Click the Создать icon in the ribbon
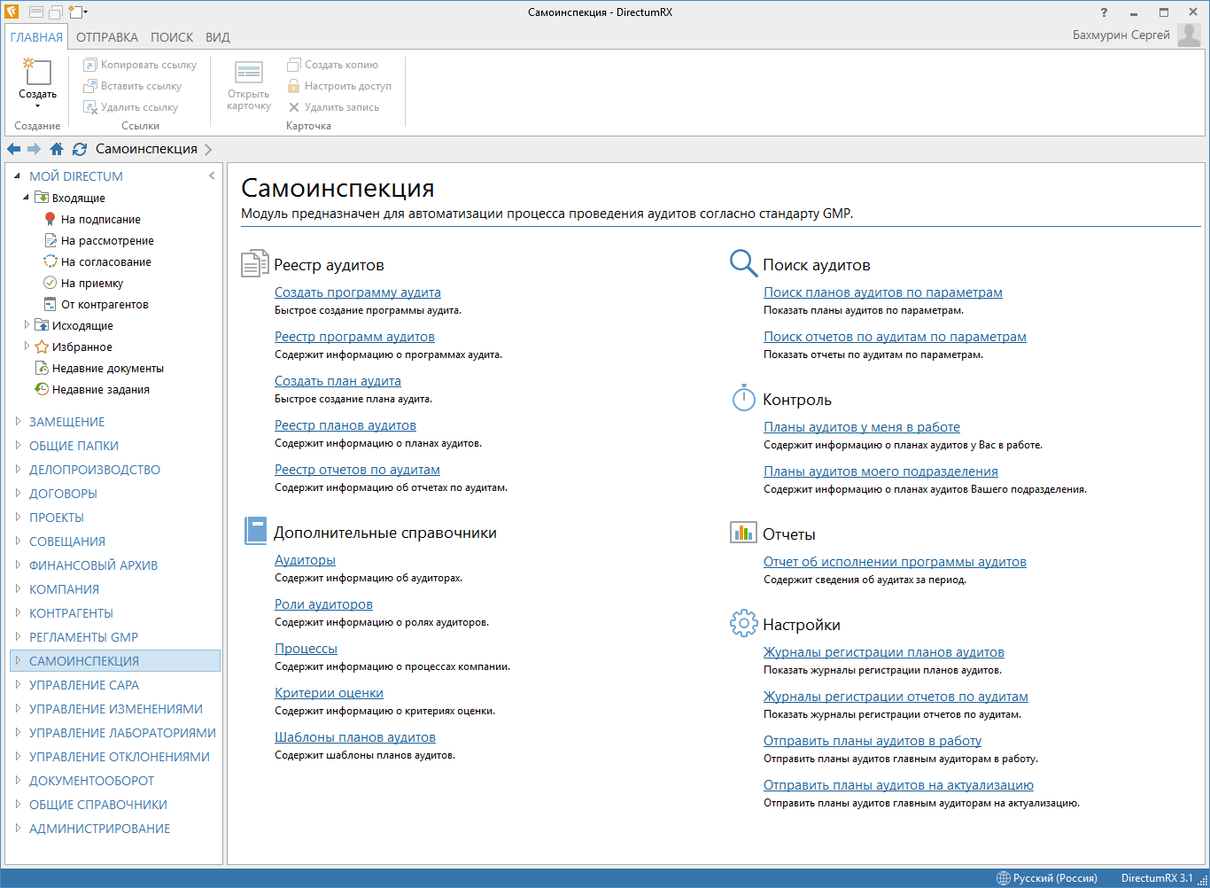This screenshot has width=1210, height=888. tap(37, 72)
